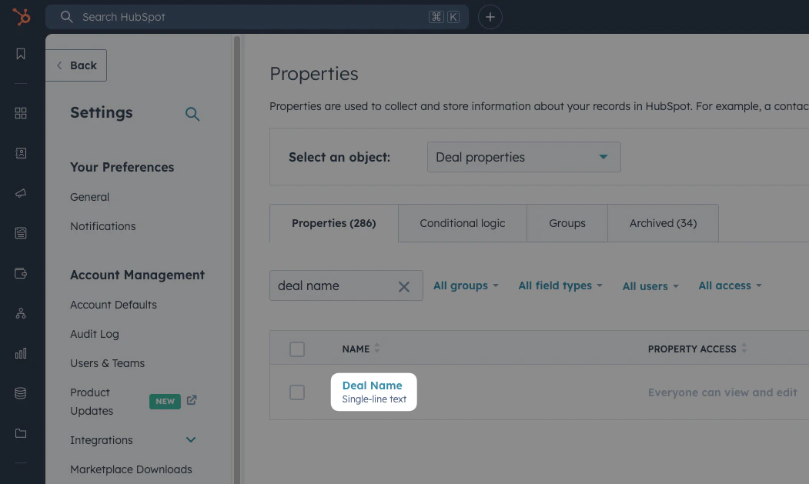Open the Deal properties object dropdown
Viewport: 809px width, 484px height.
[x=523, y=156]
